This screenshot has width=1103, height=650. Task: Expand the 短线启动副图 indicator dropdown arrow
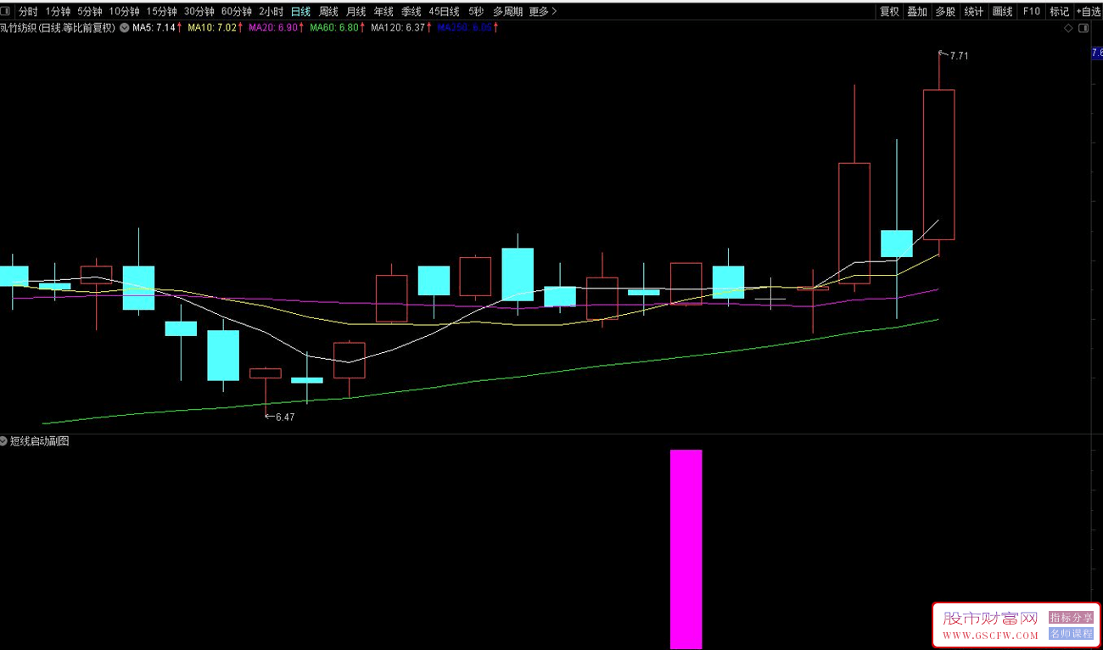4,441
